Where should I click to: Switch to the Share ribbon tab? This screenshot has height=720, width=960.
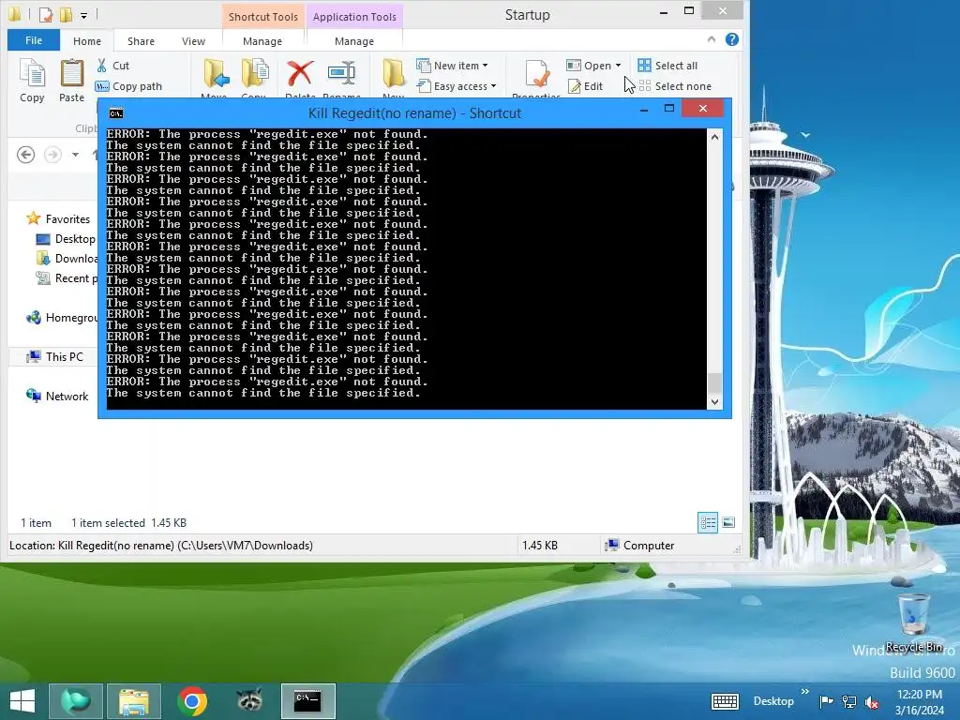(141, 41)
